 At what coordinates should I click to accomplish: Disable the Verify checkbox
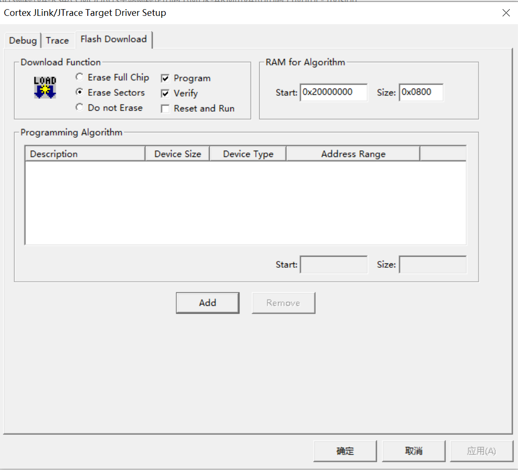[165, 93]
